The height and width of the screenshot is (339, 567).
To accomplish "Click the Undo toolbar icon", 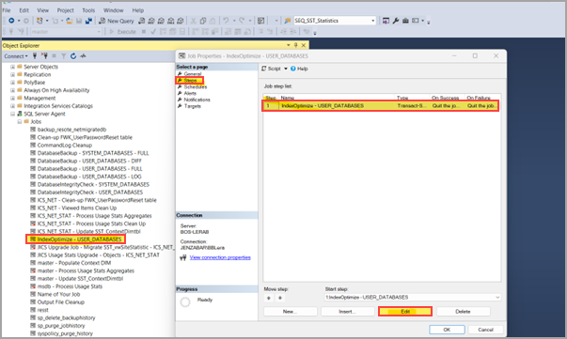I will click(x=226, y=21).
